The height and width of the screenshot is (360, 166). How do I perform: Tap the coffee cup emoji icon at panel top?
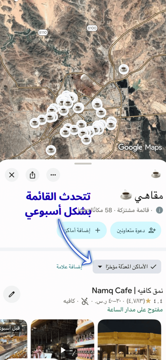pos(156,174)
